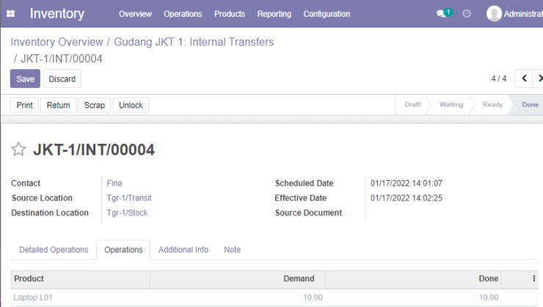The height and width of the screenshot is (307, 543).
Task: Sort by the Done column header
Action: point(413,278)
